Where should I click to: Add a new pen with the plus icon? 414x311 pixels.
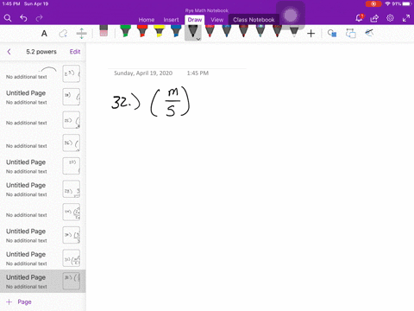[310, 34]
